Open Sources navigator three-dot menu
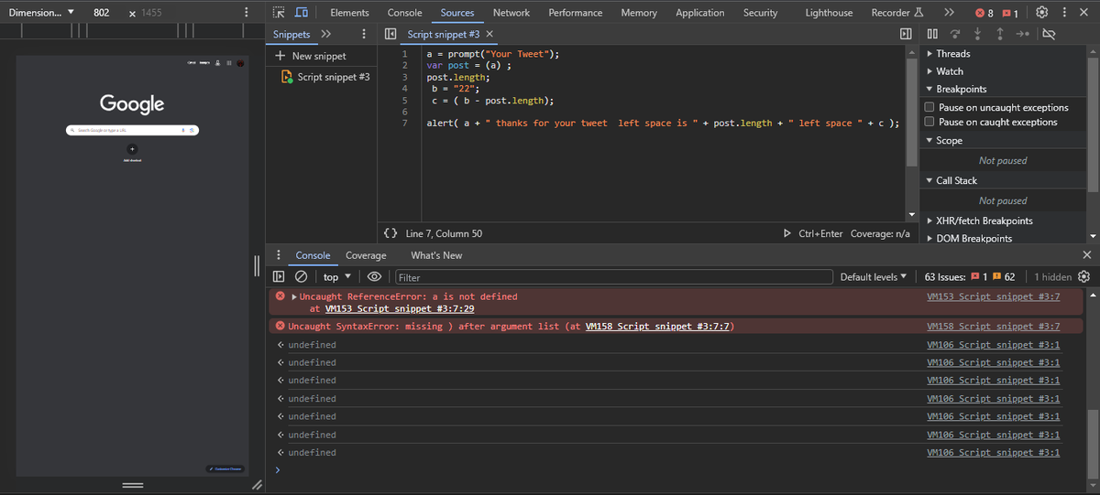Viewport: 1100px width, 495px height. (364, 34)
